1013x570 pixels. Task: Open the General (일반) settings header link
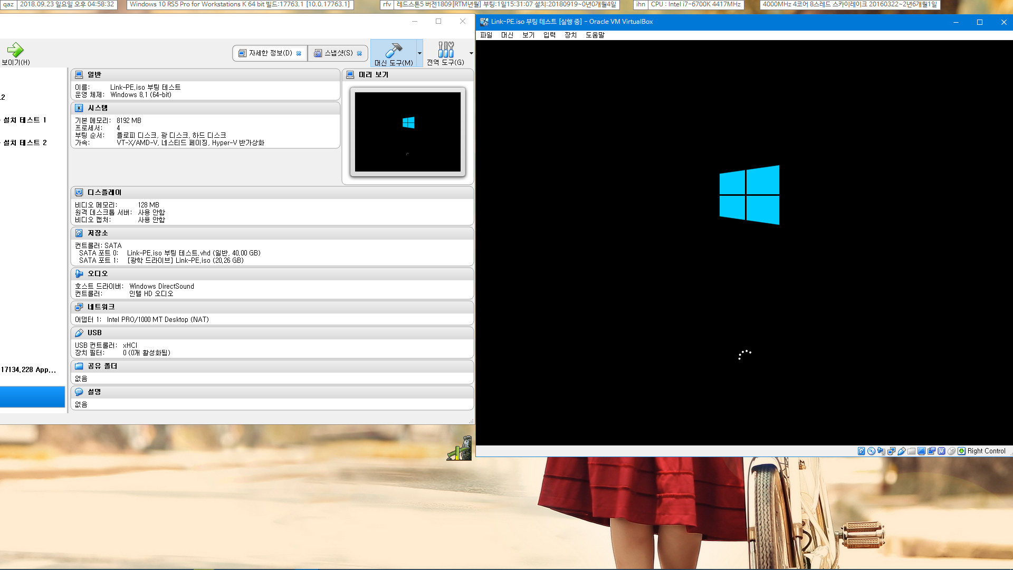coord(94,74)
